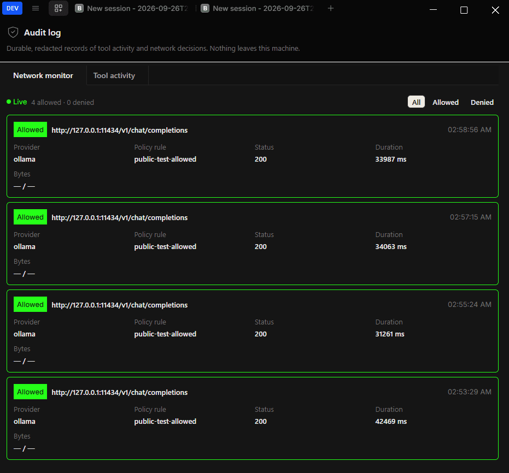Click the duration value 34063 ms

coord(391,247)
